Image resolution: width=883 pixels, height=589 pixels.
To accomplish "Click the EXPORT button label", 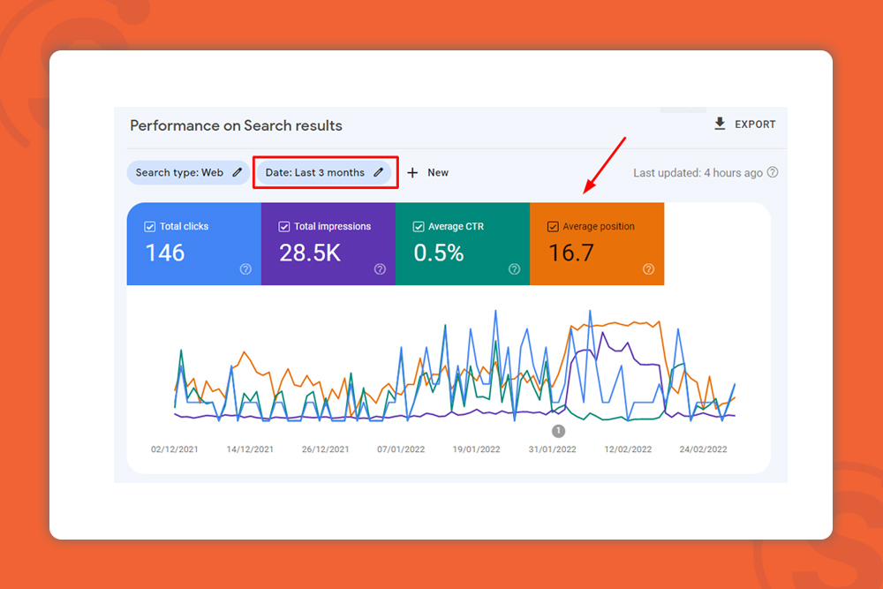I will click(x=755, y=125).
